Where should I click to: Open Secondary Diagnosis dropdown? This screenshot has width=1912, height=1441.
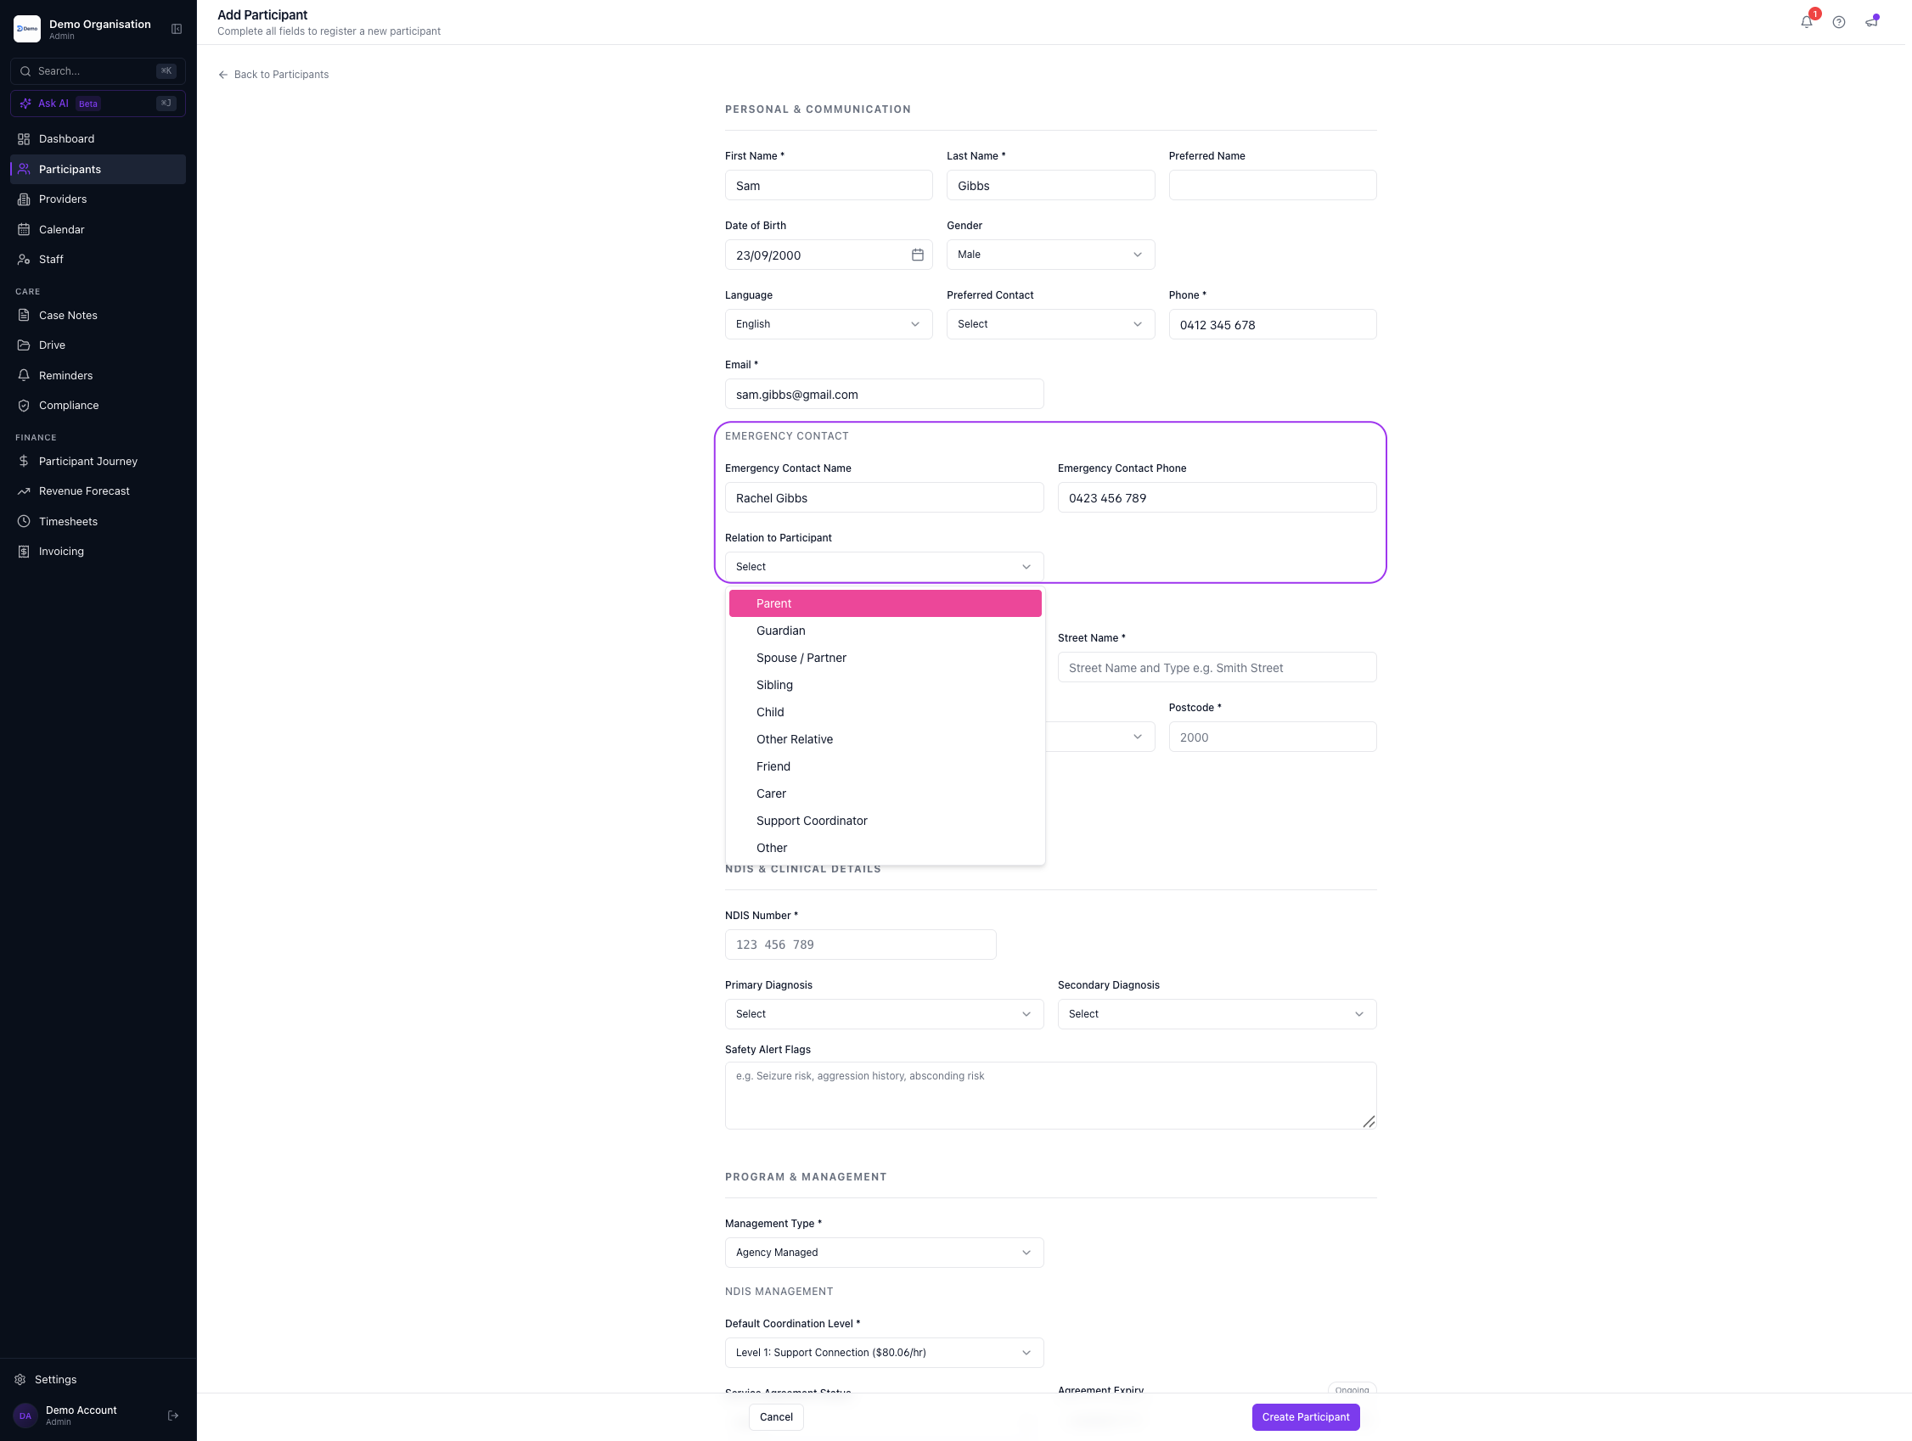point(1216,1014)
